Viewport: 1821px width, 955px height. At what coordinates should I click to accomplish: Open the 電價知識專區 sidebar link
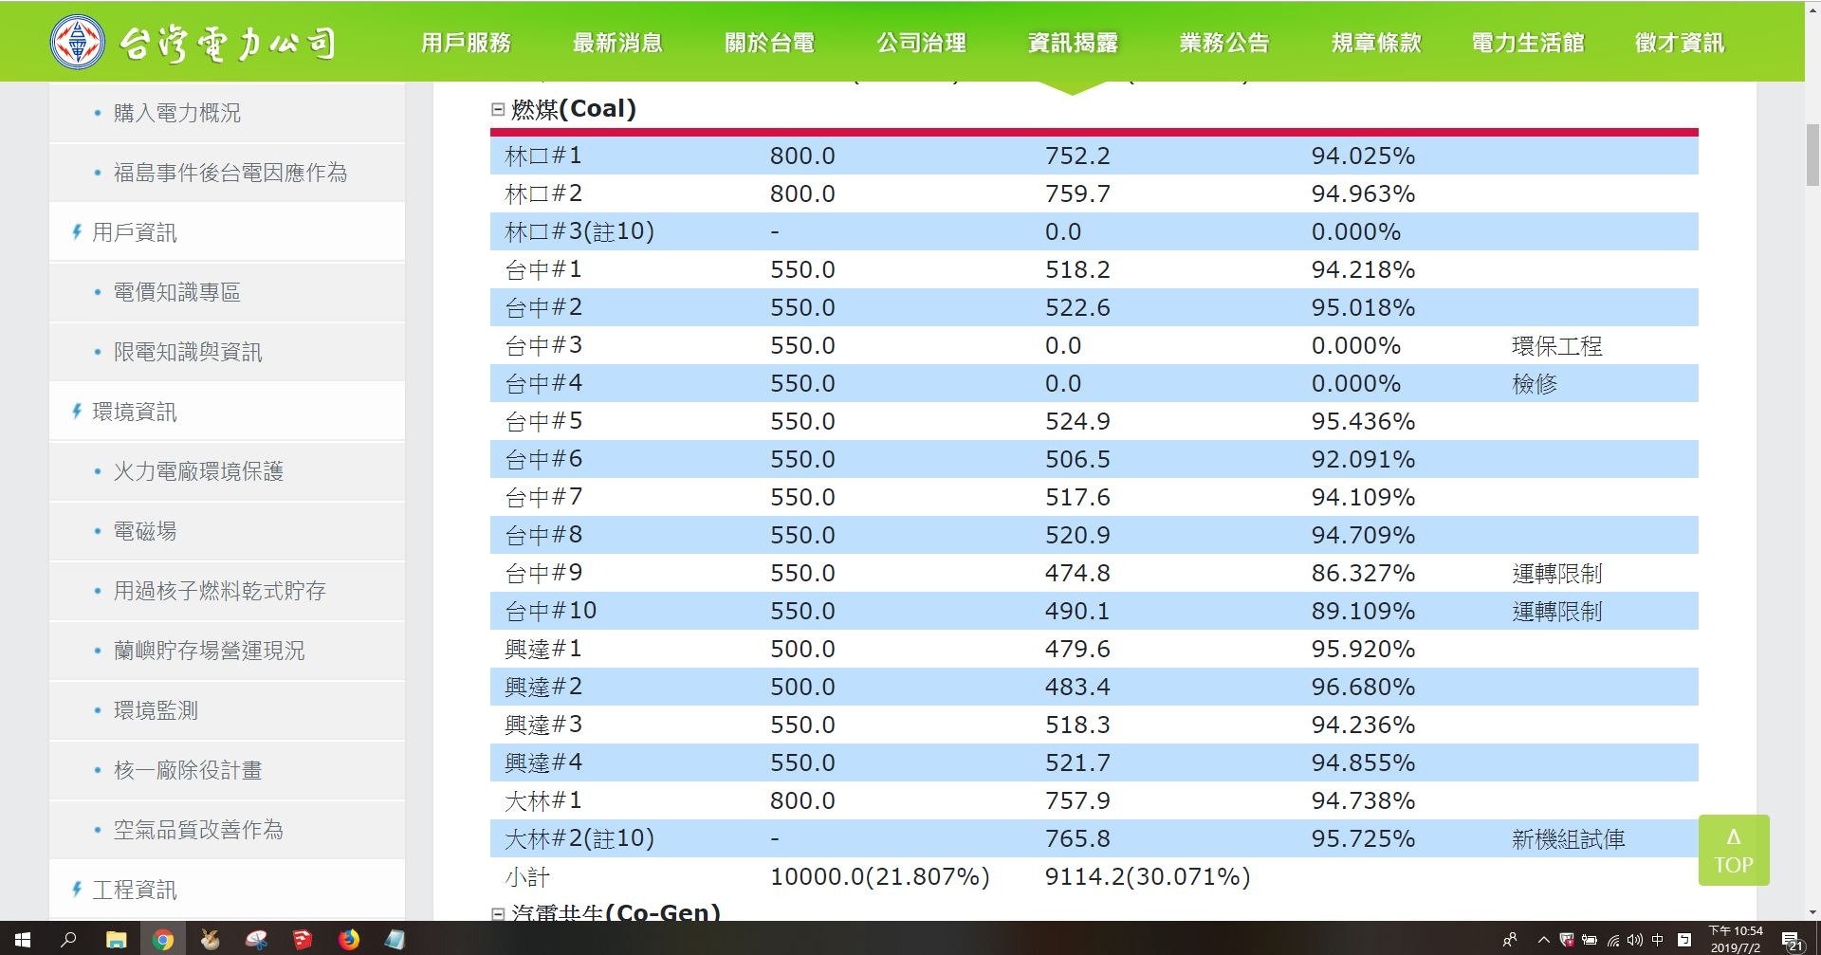coord(176,292)
